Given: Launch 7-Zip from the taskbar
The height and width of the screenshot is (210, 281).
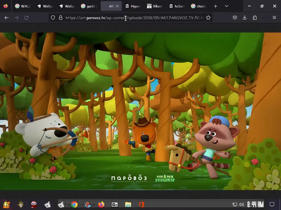Looking at the screenshot, I should (x=115, y=205).
